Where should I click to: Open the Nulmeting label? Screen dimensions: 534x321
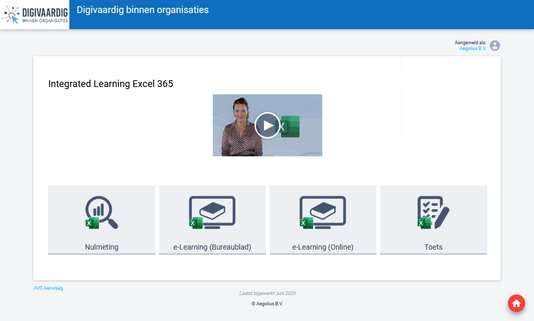coord(102,247)
